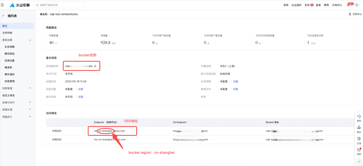Open the feedback icon
Image resolution: width=363 pixels, height=166 pixels.
click(359, 140)
